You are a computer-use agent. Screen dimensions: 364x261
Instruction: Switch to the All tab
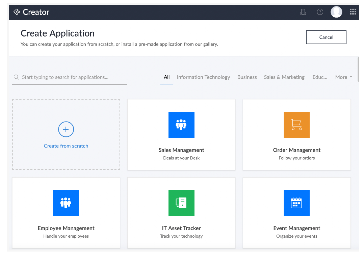[x=166, y=77]
